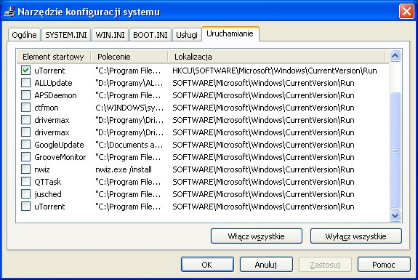Switch to the Ogólne tab
The height and width of the screenshot is (280, 418).
pyautogui.click(x=24, y=35)
